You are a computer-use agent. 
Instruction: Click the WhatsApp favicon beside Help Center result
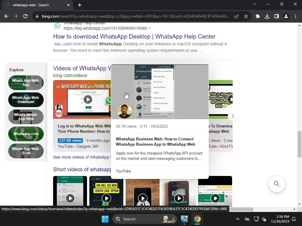point(57,26)
